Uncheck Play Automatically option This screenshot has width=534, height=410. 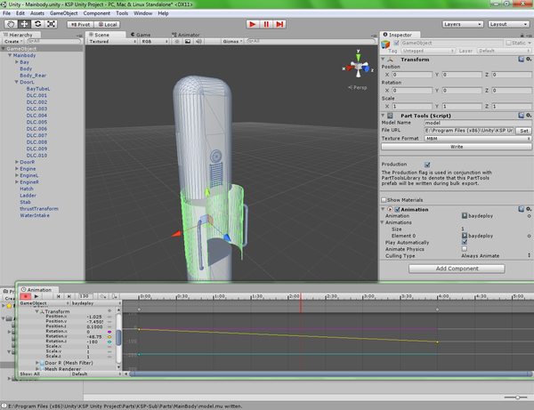point(465,242)
